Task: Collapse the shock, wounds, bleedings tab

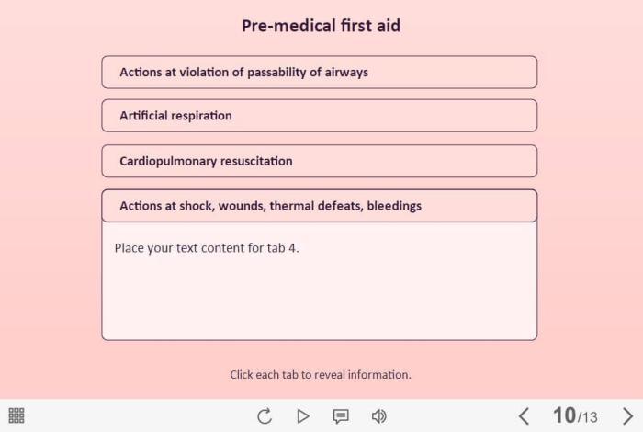Action: coord(319,206)
